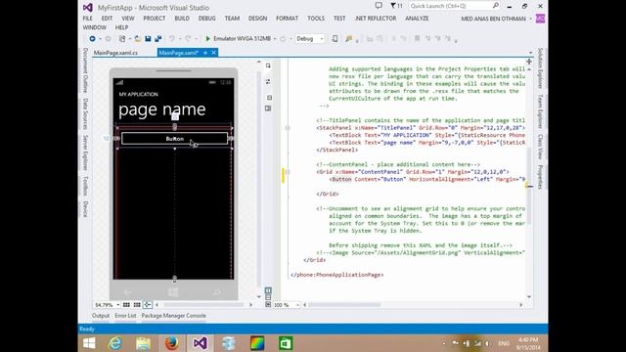Click the Quick Launch search field

click(454, 6)
